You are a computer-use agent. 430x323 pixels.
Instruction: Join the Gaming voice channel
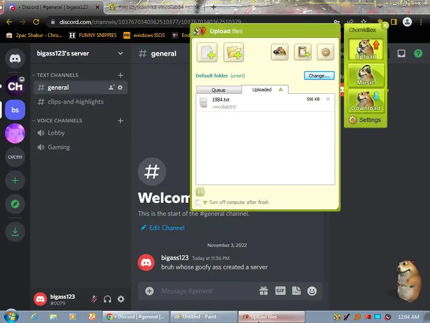(x=80, y=147)
